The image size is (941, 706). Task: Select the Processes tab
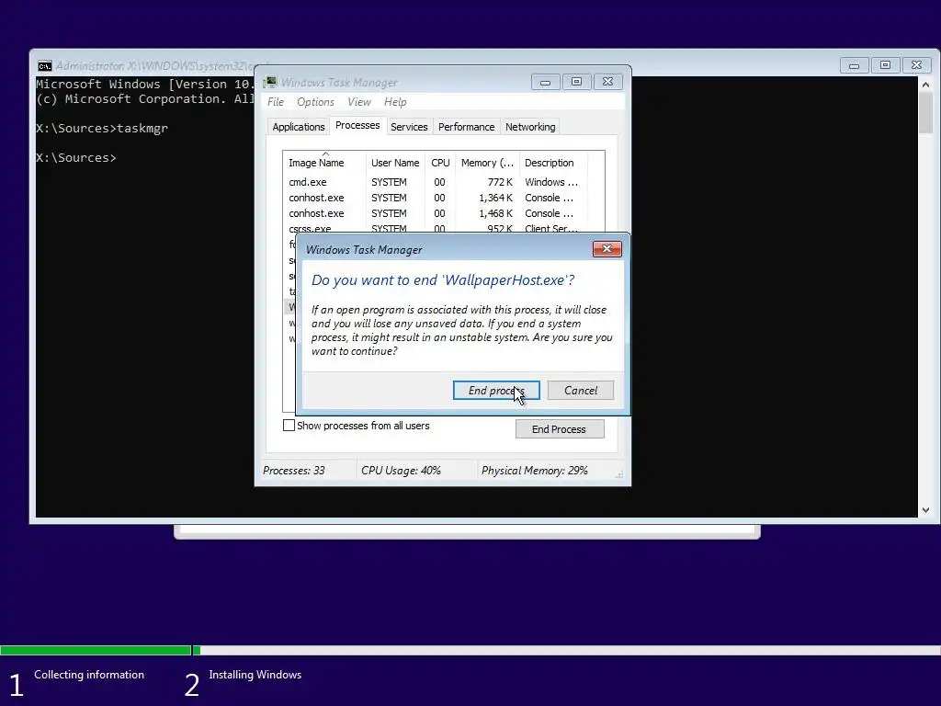(357, 125)
